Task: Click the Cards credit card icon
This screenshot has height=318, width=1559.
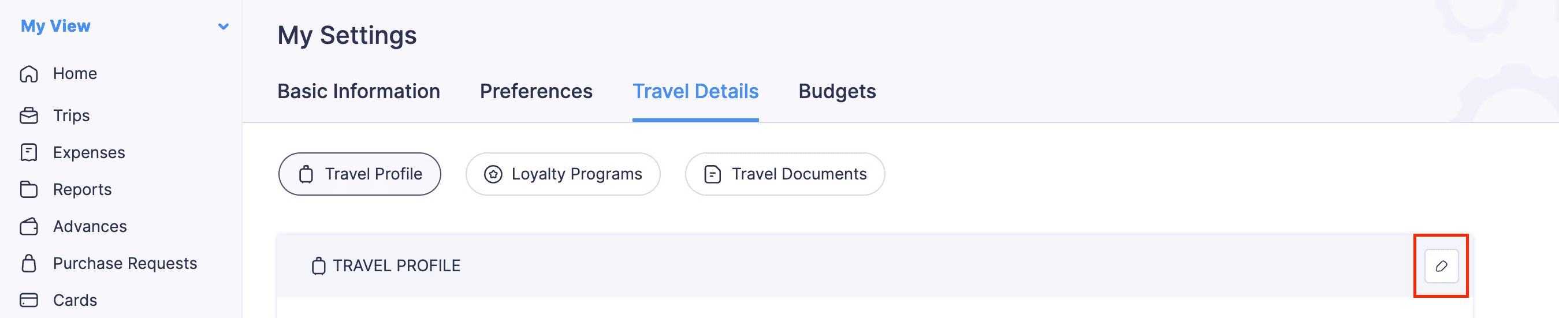Action: coord(28,300)
